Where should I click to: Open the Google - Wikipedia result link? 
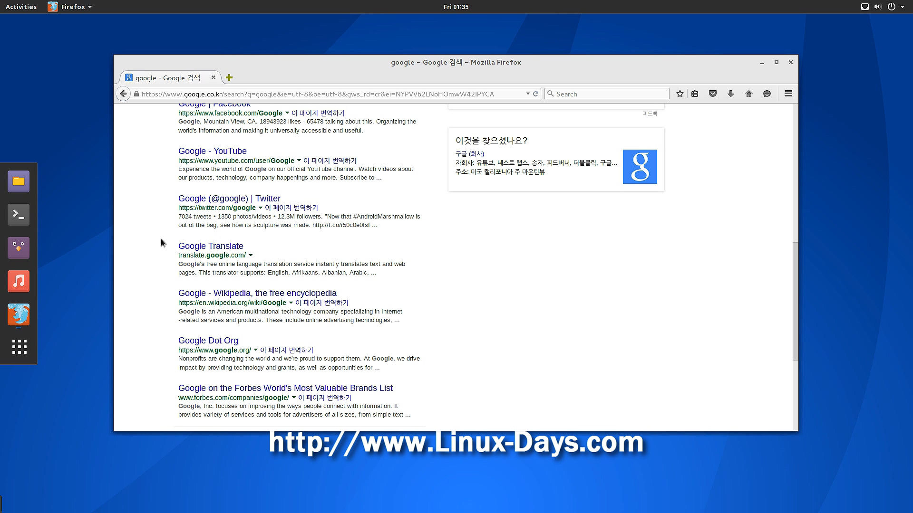coord(257,293)
